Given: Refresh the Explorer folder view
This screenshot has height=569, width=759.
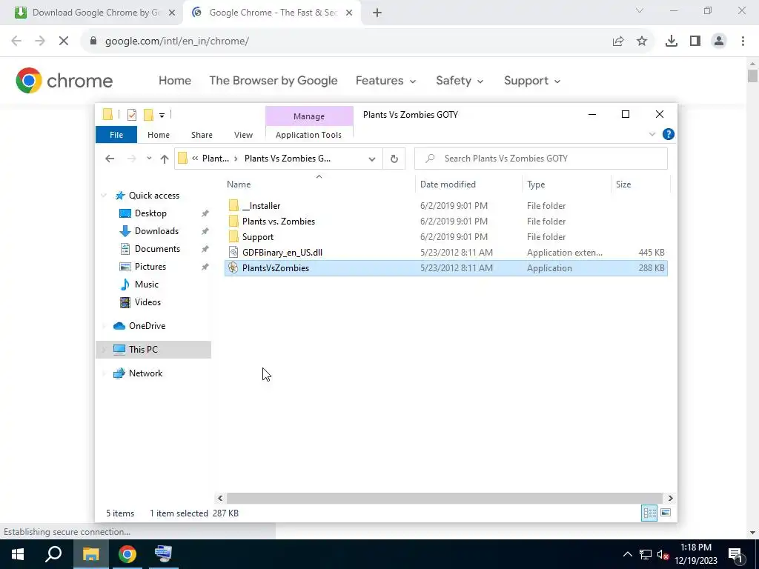Looking at the screenshot, I should coord(394,159).
